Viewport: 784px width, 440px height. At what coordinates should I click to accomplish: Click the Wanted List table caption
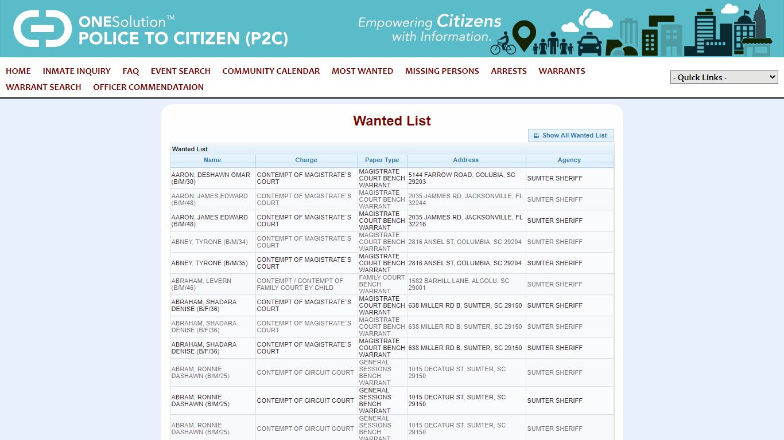(190, 149)
